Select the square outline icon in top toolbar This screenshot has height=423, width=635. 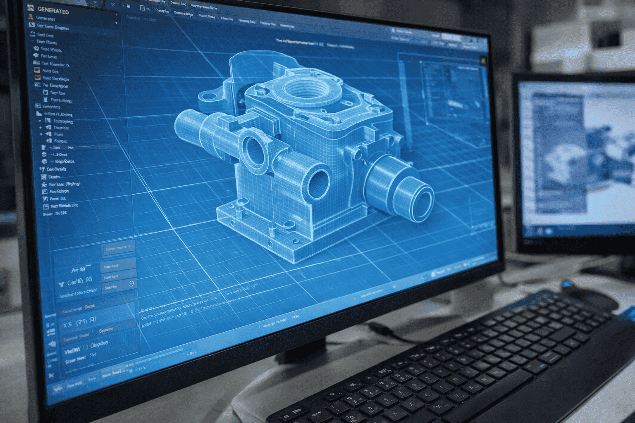(x=142, y=8)
